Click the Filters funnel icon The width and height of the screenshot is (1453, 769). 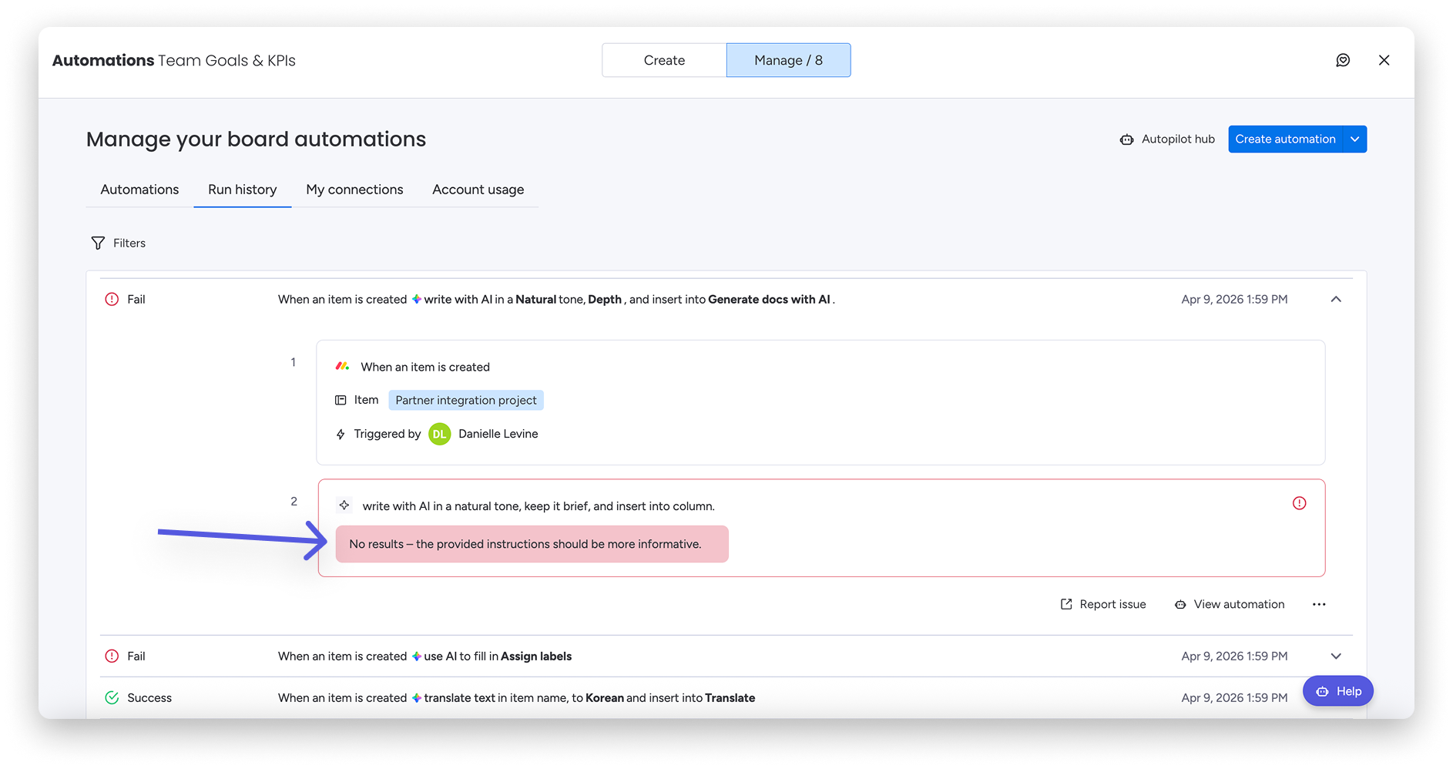(x=98, y=243)
